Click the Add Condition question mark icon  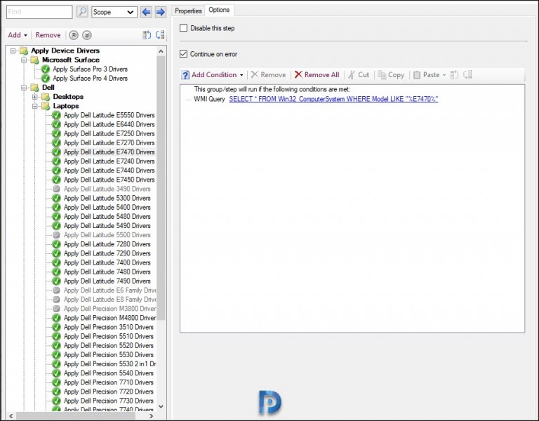tap(185, 75)
